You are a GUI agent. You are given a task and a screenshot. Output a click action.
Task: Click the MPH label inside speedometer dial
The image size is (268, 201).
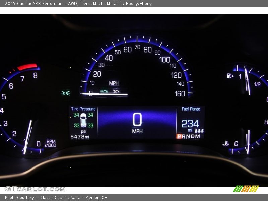[114, 83]
